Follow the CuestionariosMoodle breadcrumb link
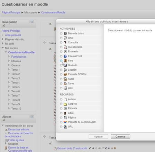The image size is (155, 152). [x=53, y=12]
